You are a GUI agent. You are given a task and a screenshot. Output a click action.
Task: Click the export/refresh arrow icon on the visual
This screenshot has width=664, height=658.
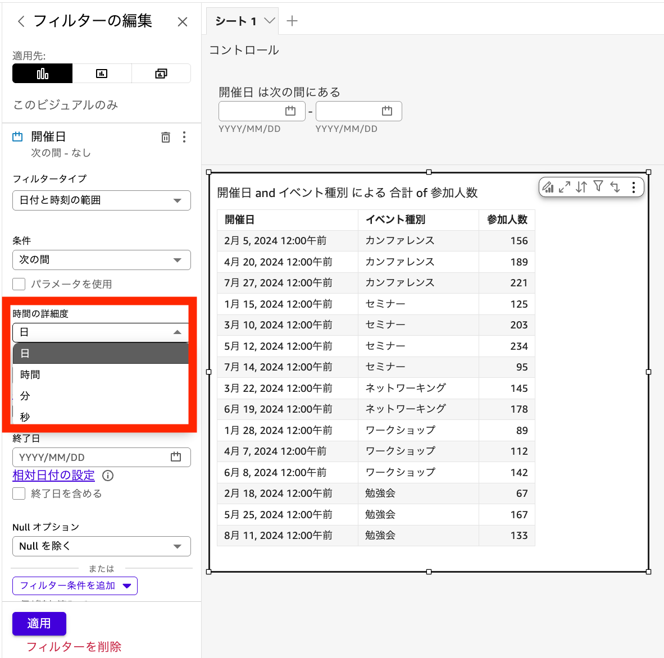(616, 187)
